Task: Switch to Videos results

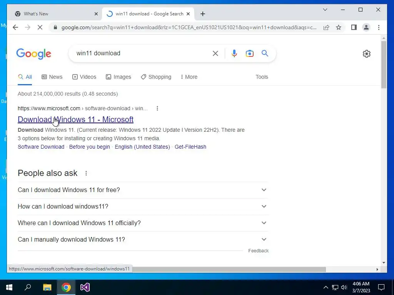Action: point(84,77)
